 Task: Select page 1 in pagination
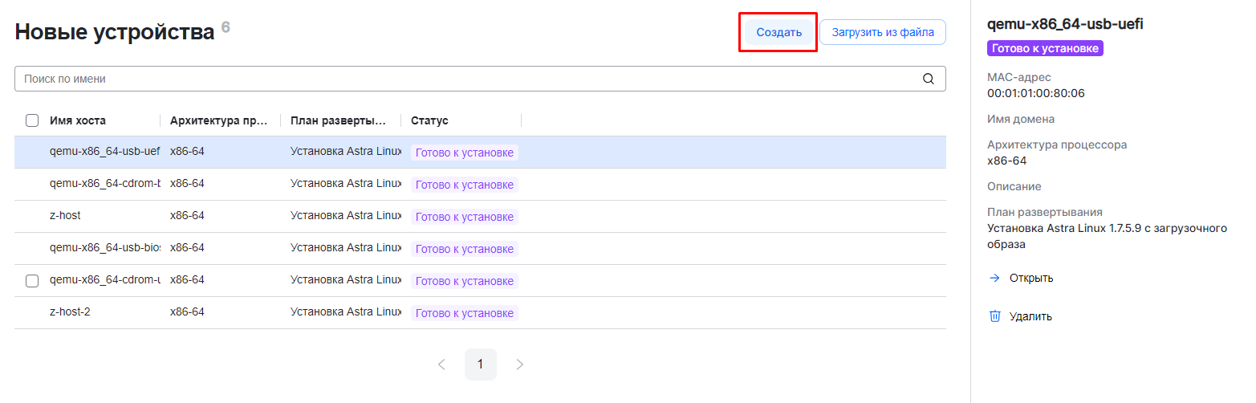pyautogui.click(x=480, y=364)
